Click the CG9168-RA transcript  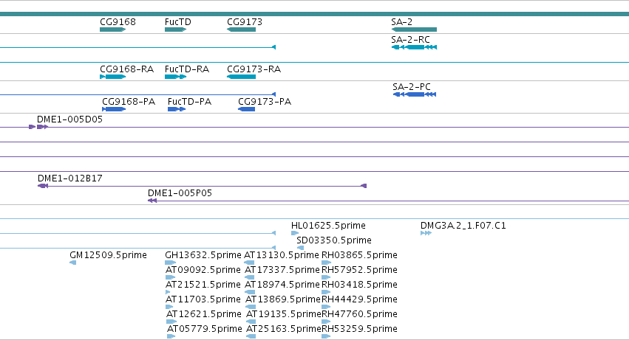113,77
